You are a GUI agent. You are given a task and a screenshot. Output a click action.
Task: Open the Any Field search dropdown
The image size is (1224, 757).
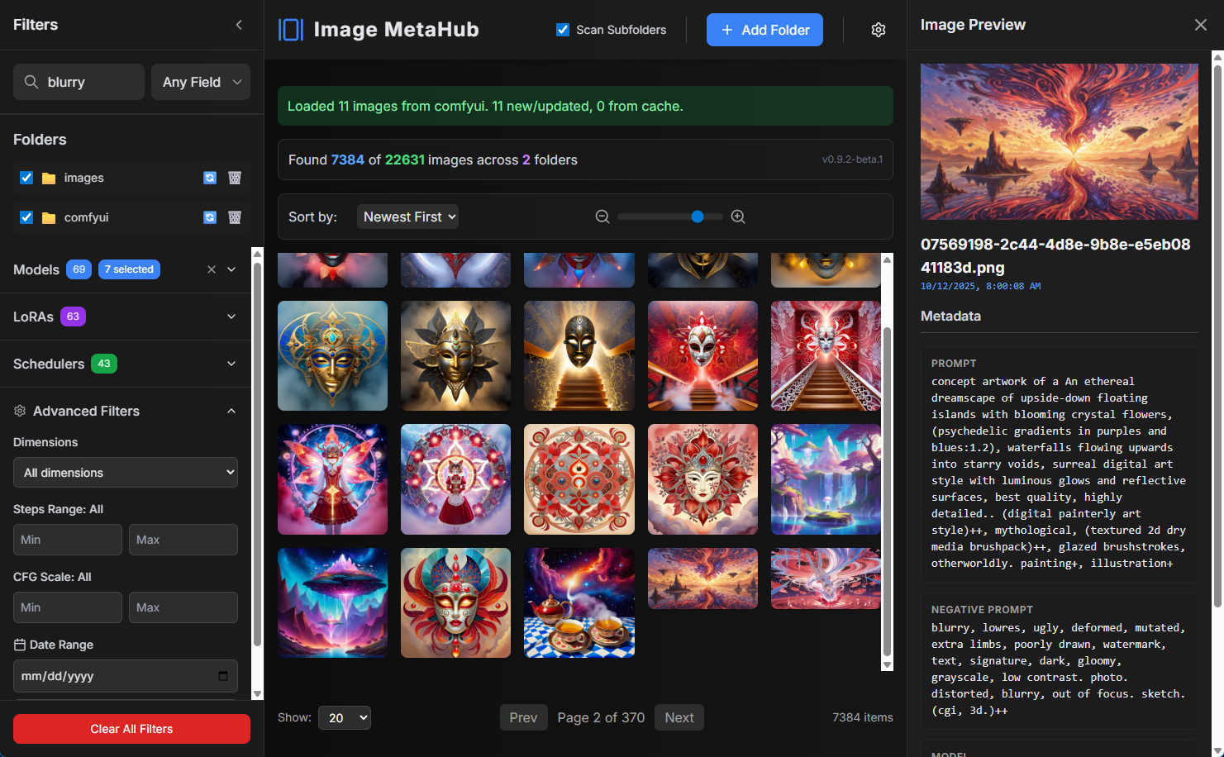(x=201, y=82)
